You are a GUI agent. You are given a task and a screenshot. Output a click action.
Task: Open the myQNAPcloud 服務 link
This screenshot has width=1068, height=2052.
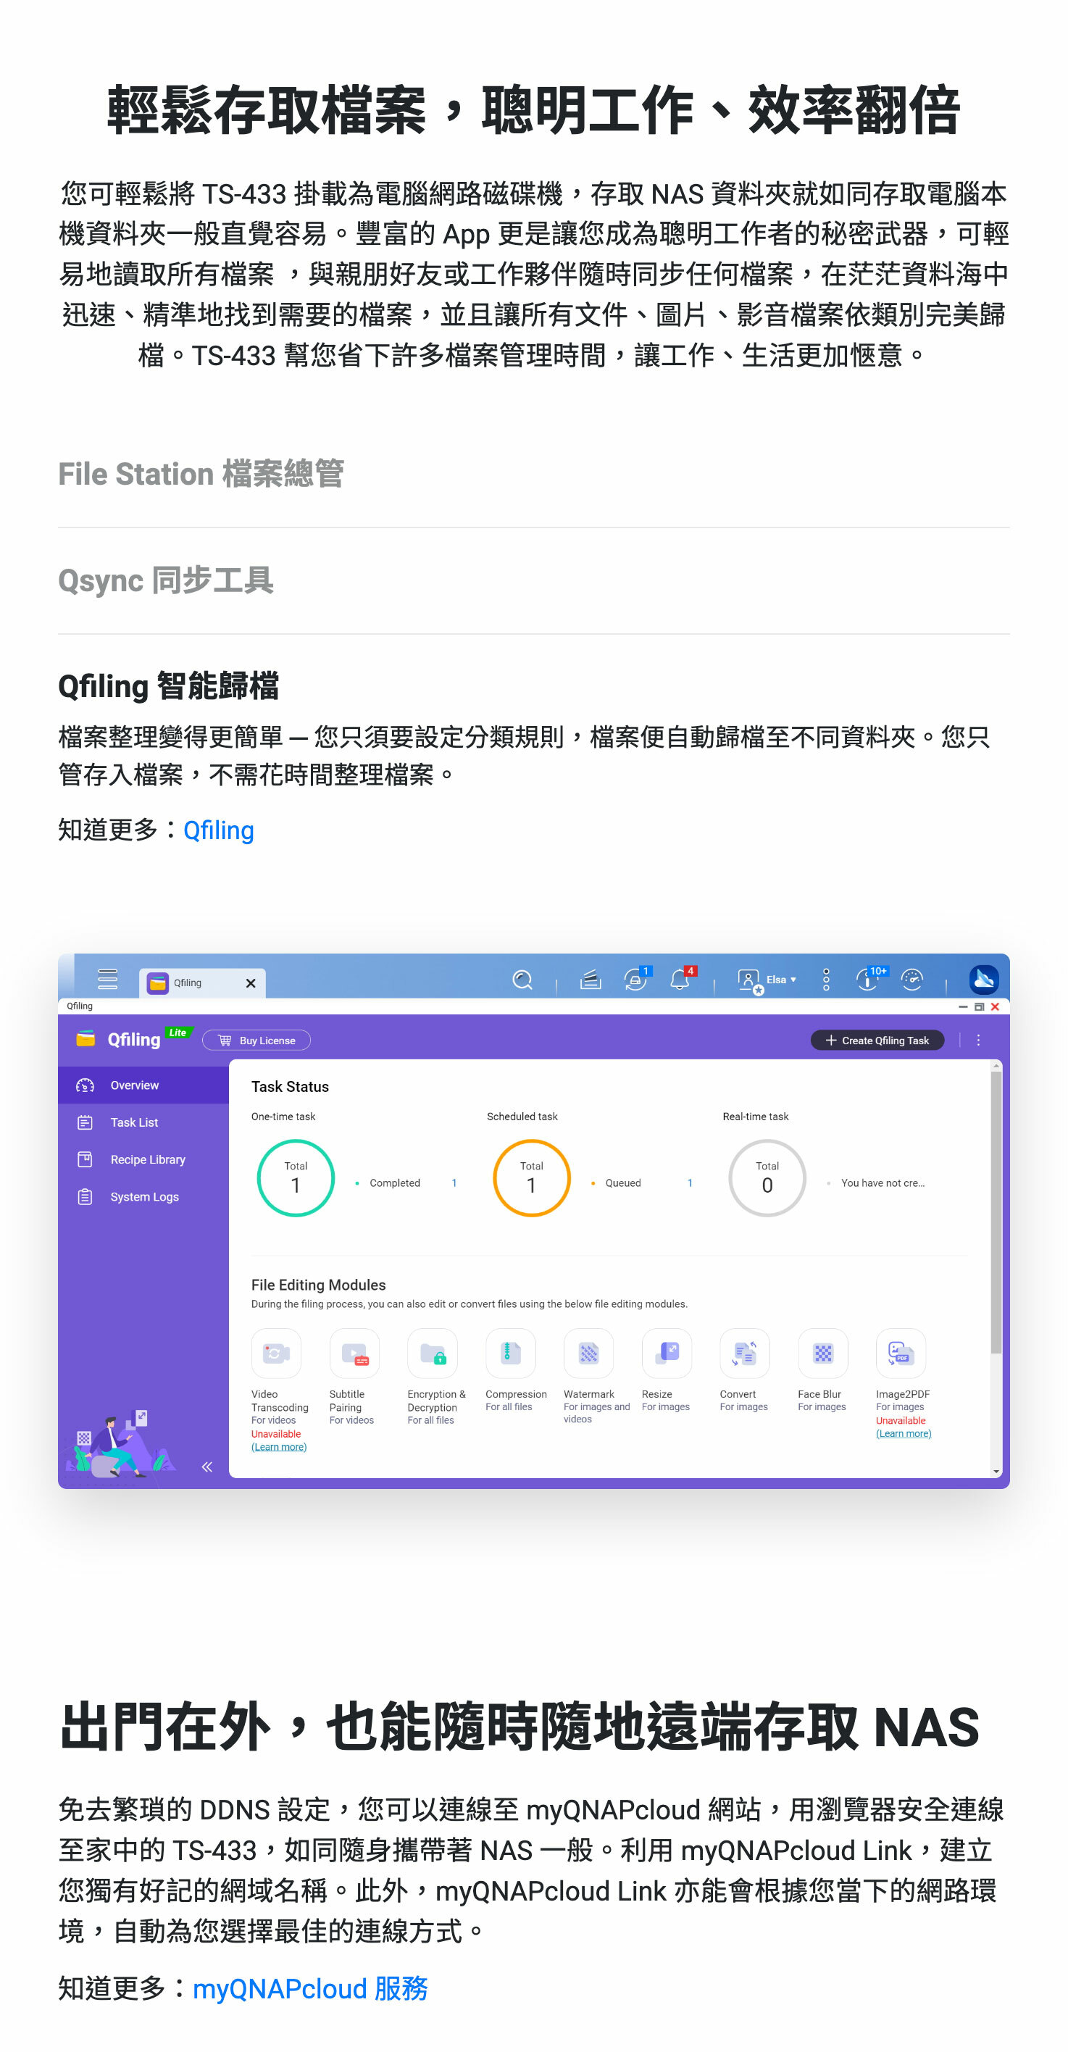[310, 1988]
